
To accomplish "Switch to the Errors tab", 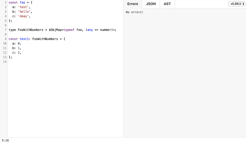I will point(133,4).
